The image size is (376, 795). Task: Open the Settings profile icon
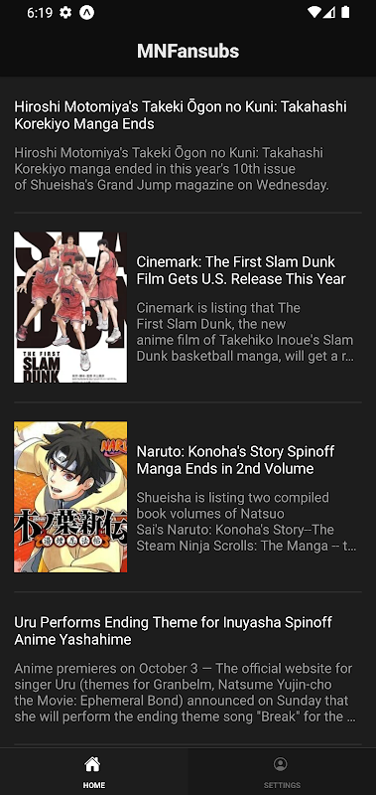click(x=281, y=763)
